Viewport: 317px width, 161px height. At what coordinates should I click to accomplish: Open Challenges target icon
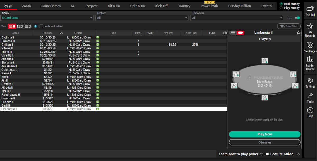[x=310, y=45]
